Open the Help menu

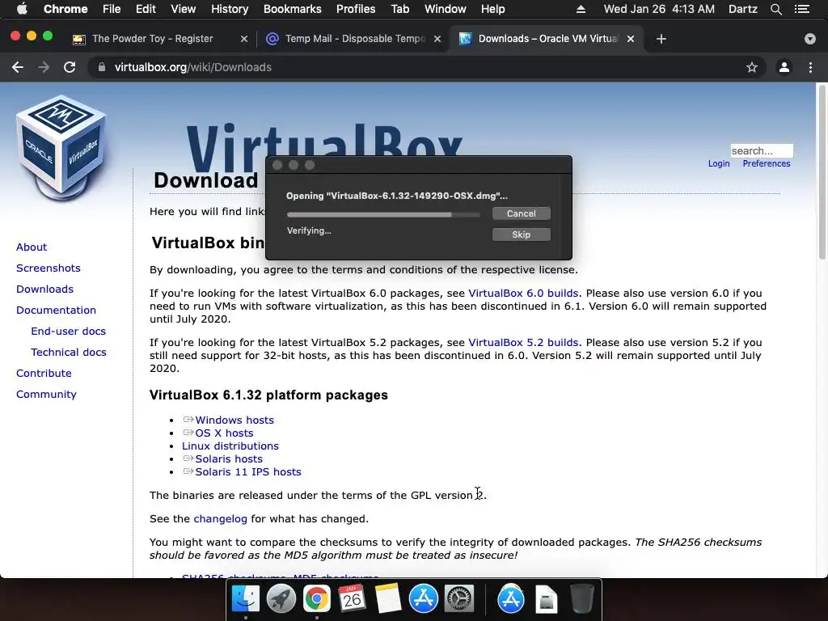coord(492,9)
